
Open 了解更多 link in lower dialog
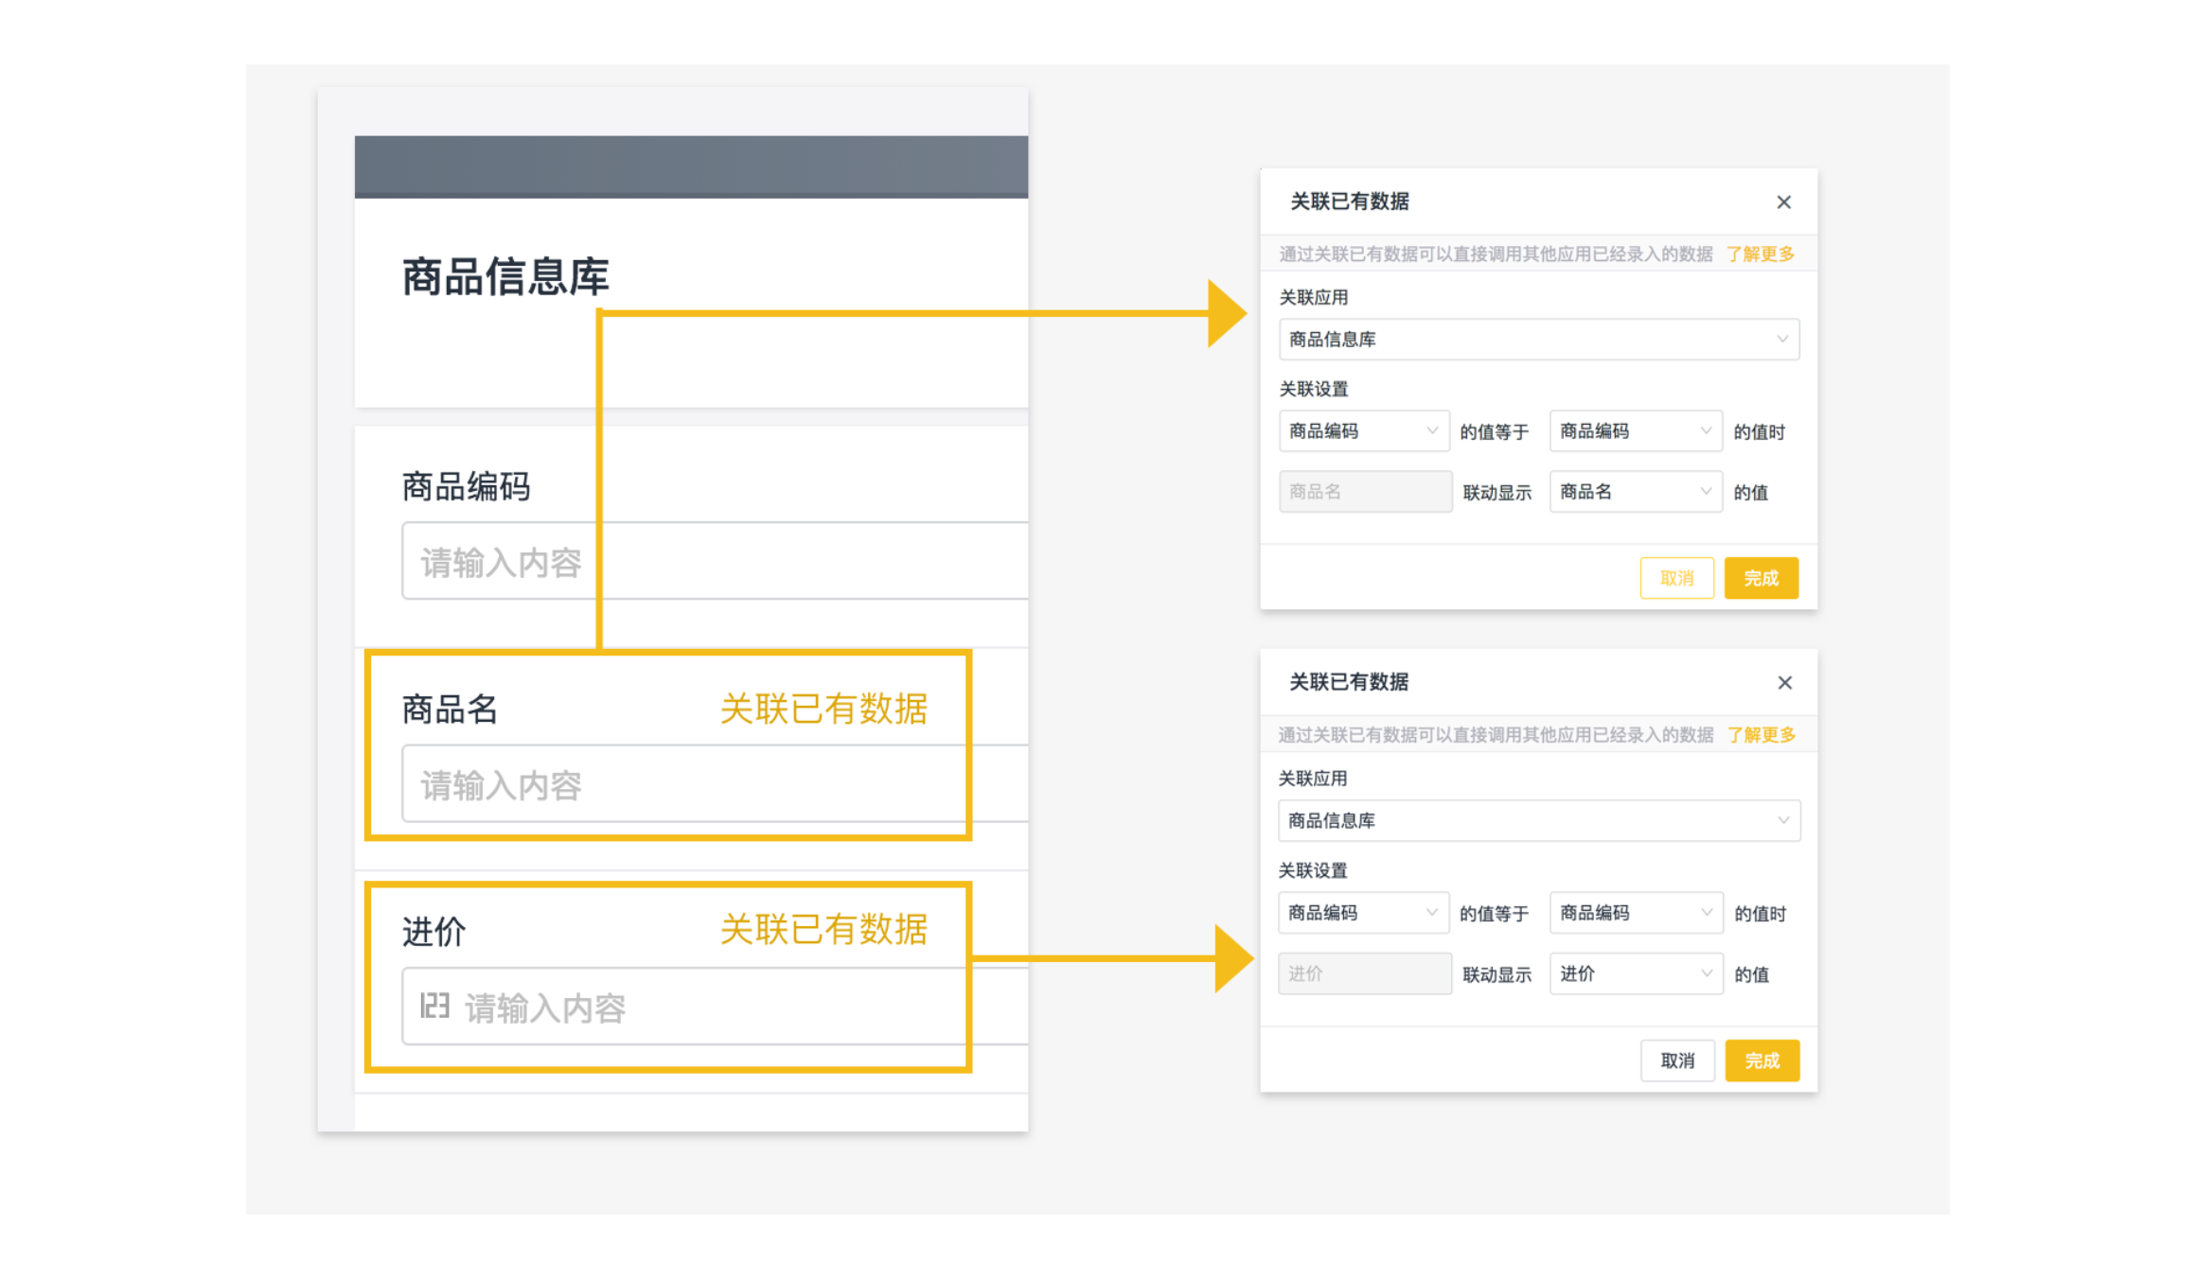pyautogui.click(x=1761, y=734)
